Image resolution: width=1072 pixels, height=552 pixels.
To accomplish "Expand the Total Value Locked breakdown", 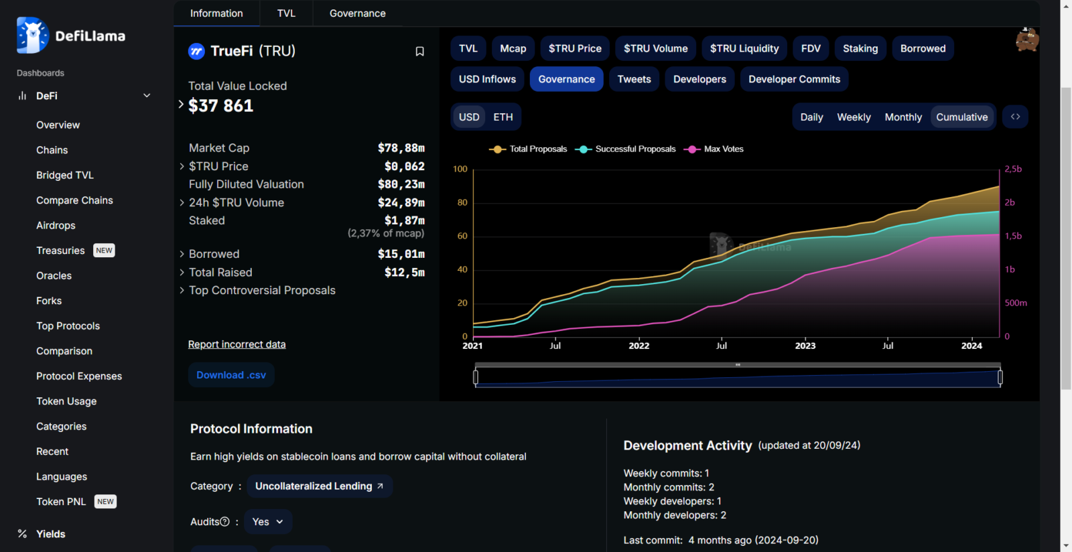I will (181, 105).
